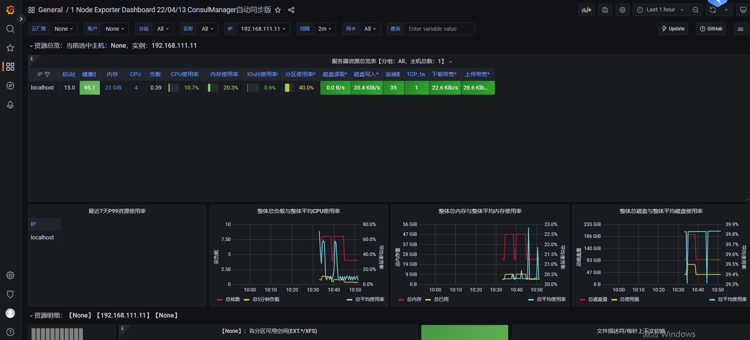Share the dashboard via share icon

pos(291,10)
